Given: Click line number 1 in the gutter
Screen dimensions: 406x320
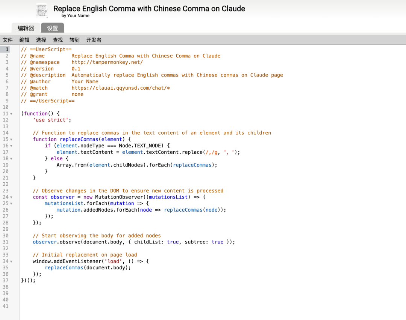Looking at the screenshot, I should (x=7, y=49).
